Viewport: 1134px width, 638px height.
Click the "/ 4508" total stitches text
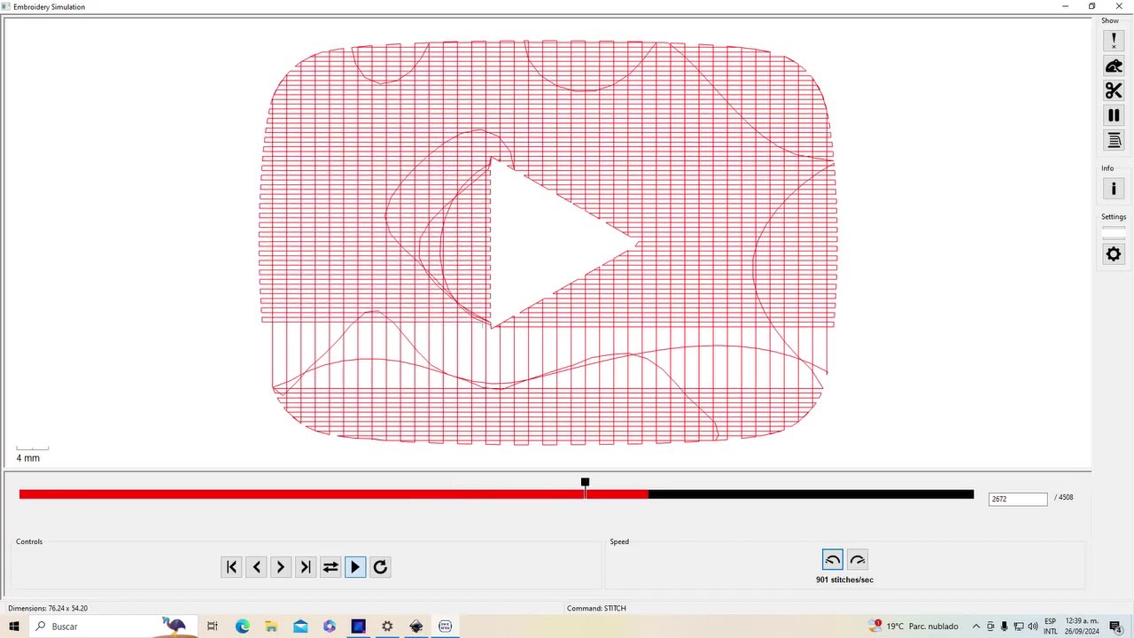click(1064, 497)
